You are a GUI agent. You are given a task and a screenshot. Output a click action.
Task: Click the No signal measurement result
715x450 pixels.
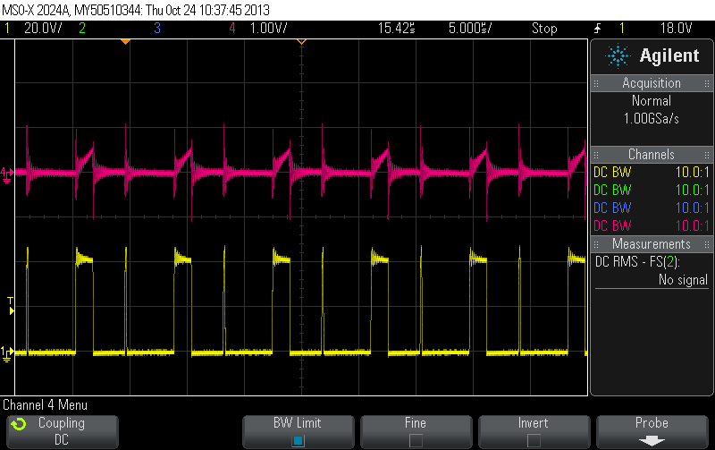tap(683, 280)
